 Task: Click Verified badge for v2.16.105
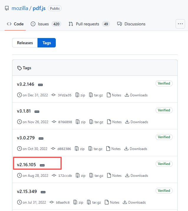coord(164,164)
